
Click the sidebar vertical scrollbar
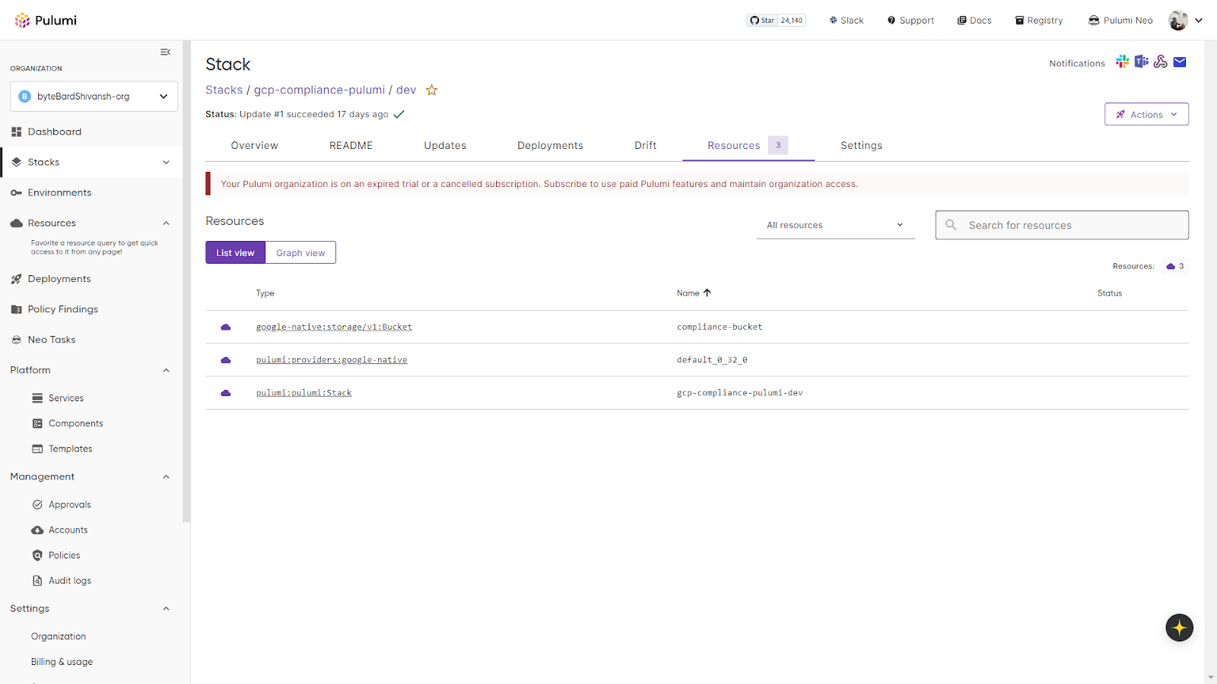[x=186, y=281]
